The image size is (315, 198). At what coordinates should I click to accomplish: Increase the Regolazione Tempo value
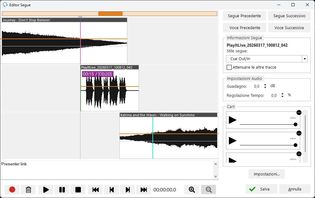282,94
